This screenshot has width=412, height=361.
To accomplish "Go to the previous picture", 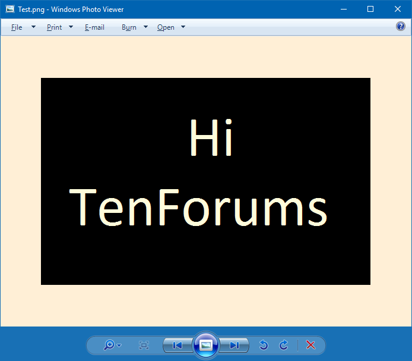I will (x=178, y=345).
